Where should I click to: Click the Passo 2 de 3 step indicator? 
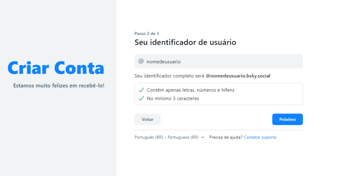pos(147,34)
